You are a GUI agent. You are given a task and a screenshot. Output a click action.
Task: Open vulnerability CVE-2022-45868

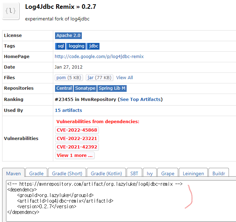[77, 130]
